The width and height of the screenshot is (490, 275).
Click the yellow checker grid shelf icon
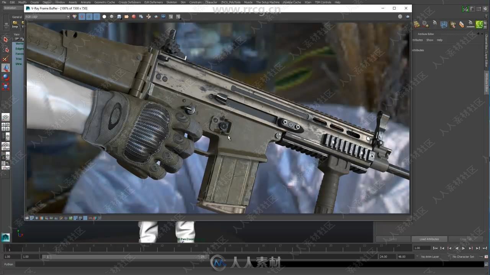pos(417,24)
